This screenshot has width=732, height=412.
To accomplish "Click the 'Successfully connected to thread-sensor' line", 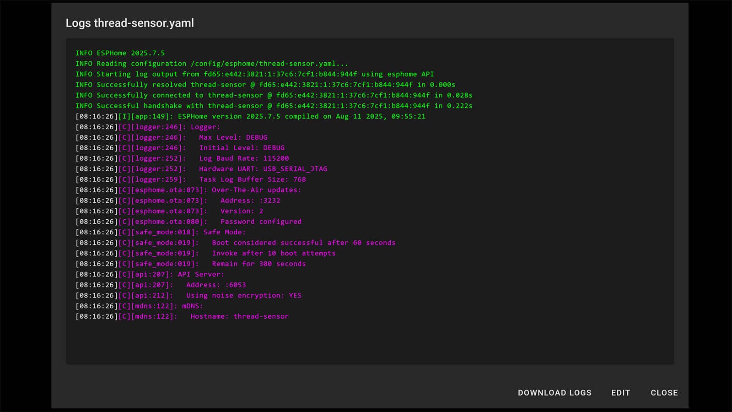I will coord(274,95).
